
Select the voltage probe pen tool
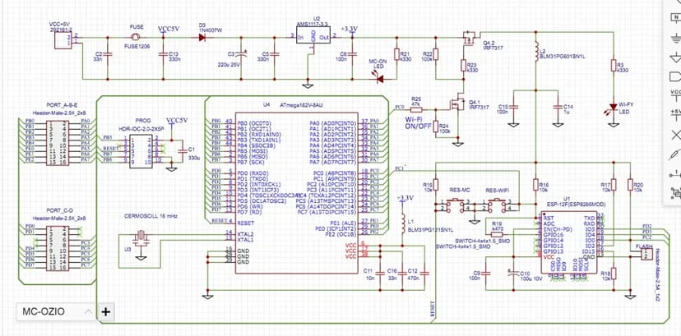click(x=675, y=155)
